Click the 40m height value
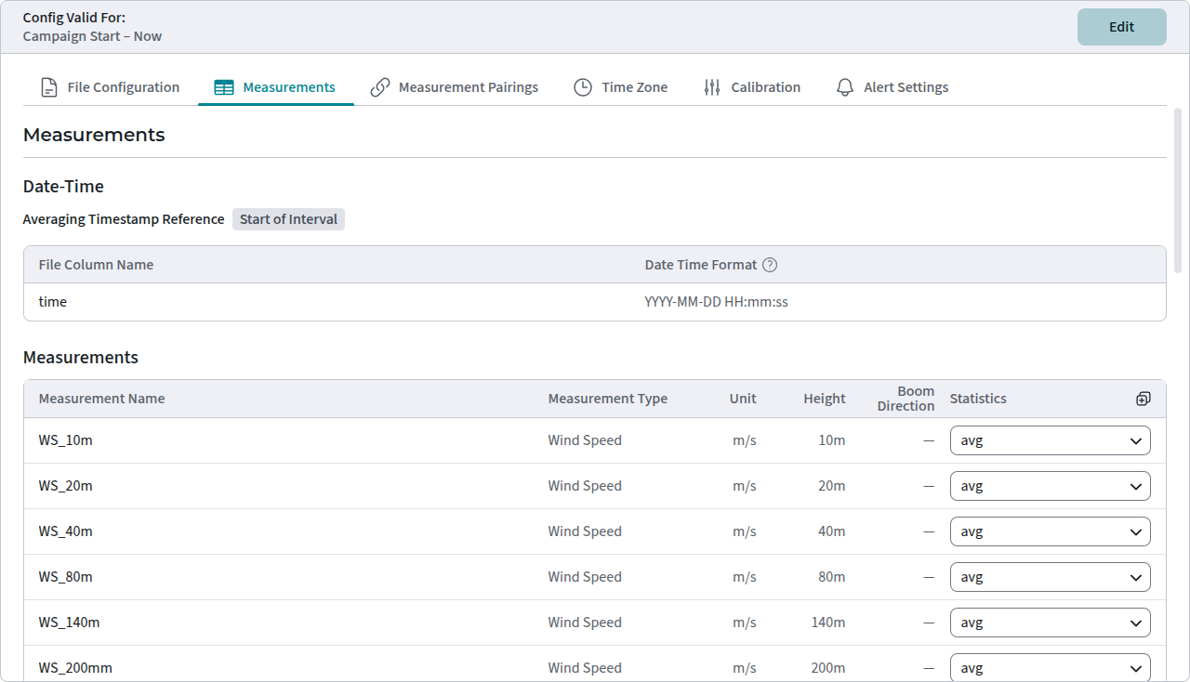 (832, 531)
